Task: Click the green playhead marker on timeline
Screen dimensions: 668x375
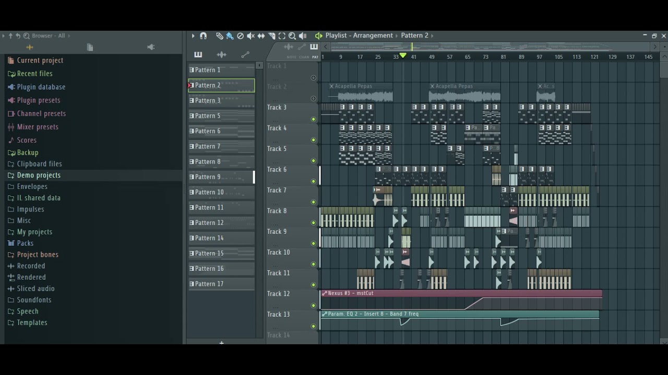Action: tap(402, 56)
